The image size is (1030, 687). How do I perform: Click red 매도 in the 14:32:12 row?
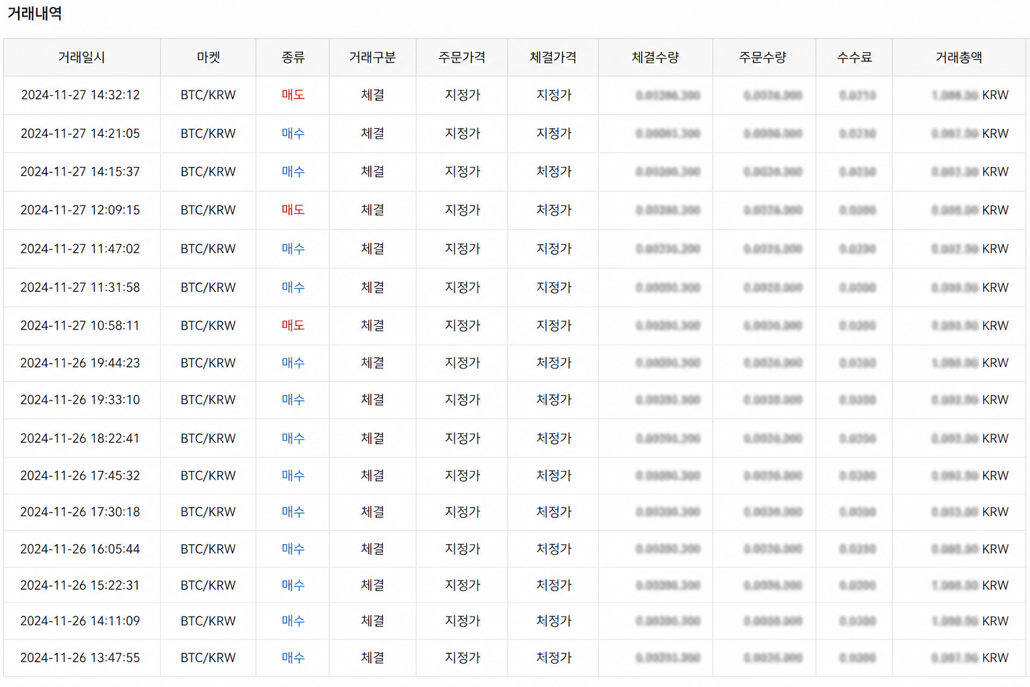(x=293, y=95)
